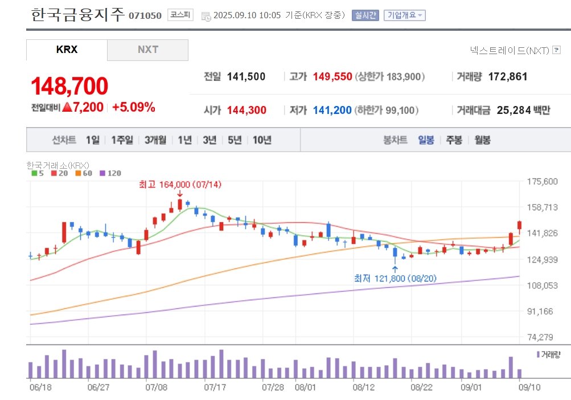
Task: Show the 1일 line chart
Action: pos(92,140)
